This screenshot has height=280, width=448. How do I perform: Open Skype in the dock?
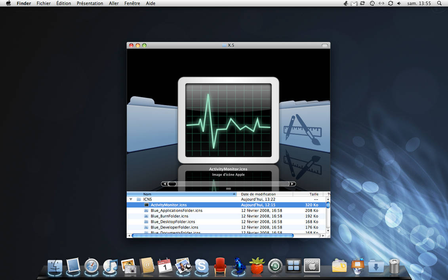202,266
